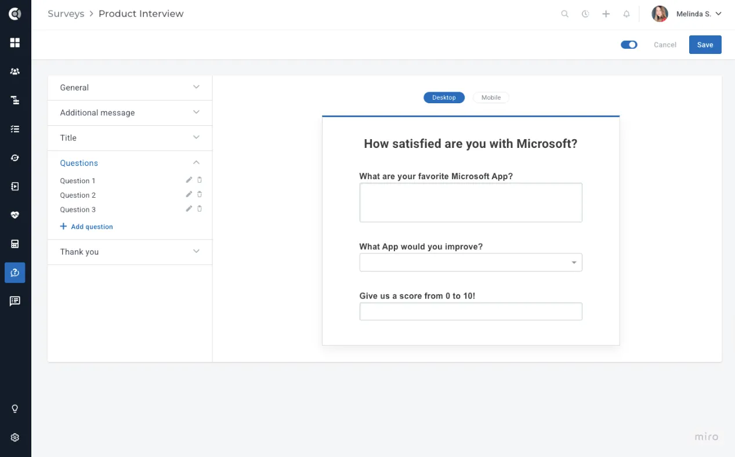Open the surveys question-bubble icon in sidebar
The image size is (735, 457).
pos(15,273)
